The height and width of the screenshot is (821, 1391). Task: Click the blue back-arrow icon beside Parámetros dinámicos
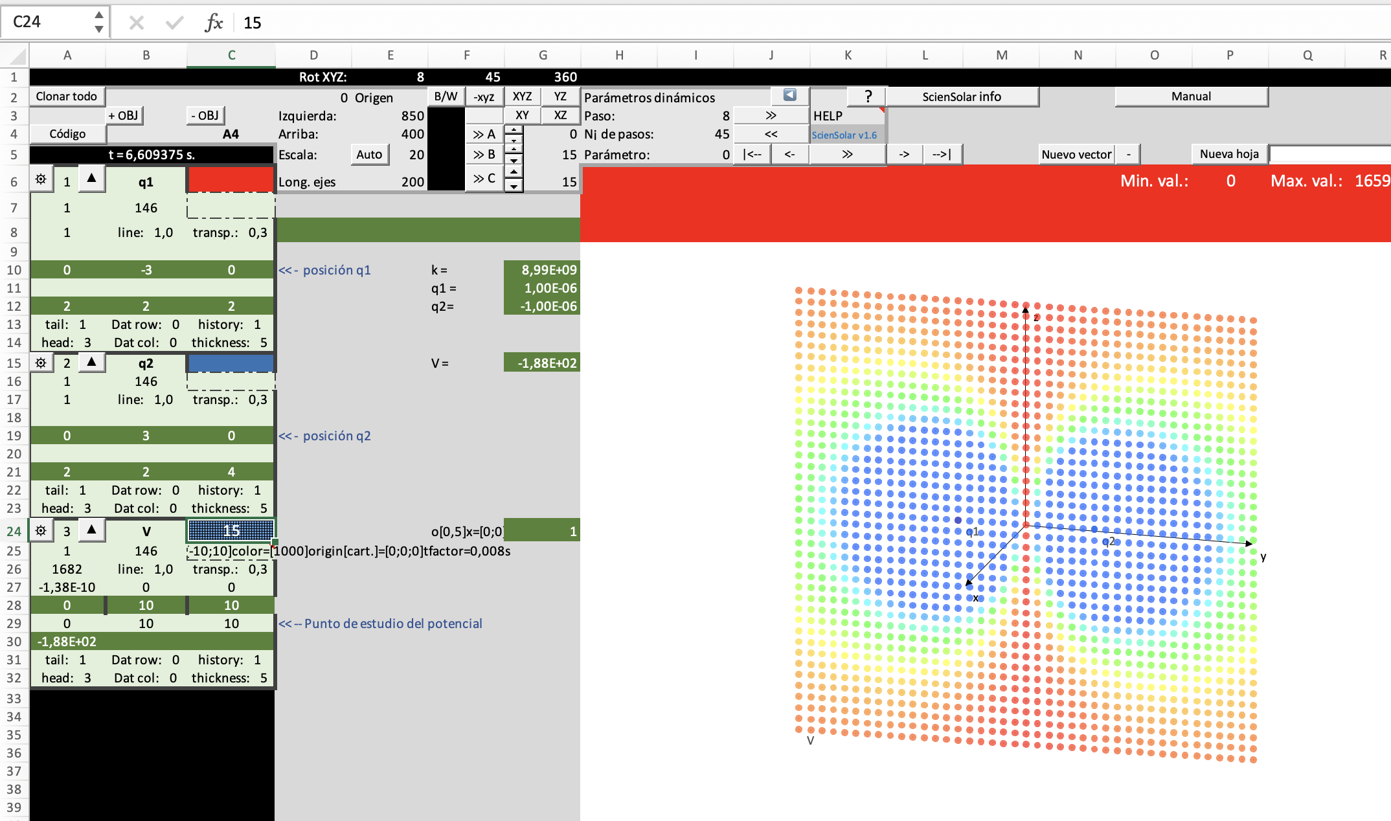[789, 95]
